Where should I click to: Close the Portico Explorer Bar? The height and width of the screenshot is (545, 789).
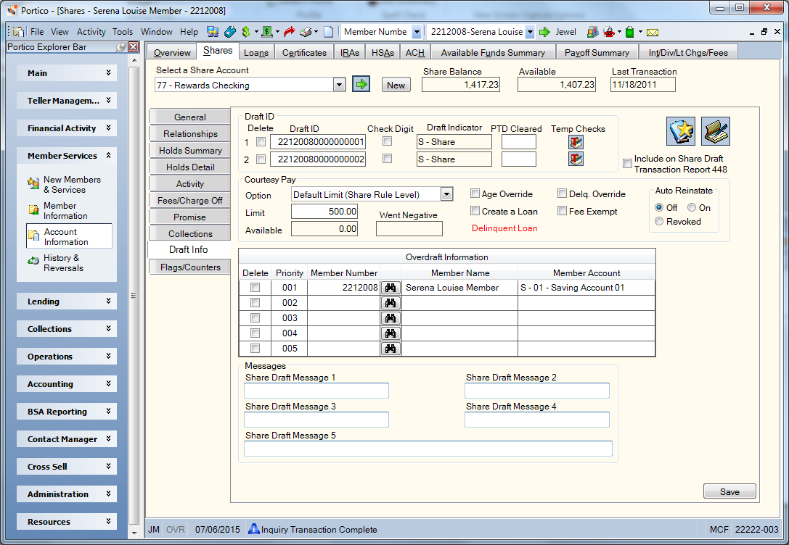pyautogui.click(x=133, y=46)
